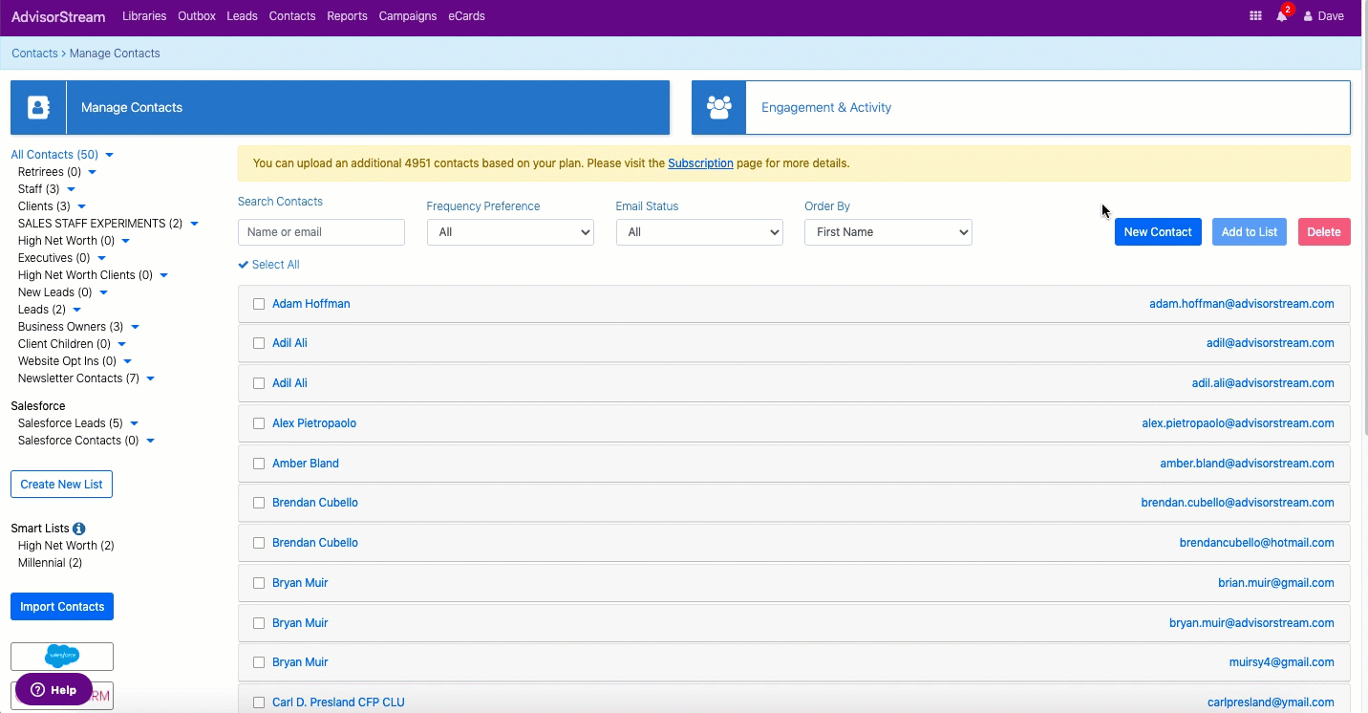The image size is (1368, 713).
Task: Click Import Contacts button
Action: click(62, 607)
